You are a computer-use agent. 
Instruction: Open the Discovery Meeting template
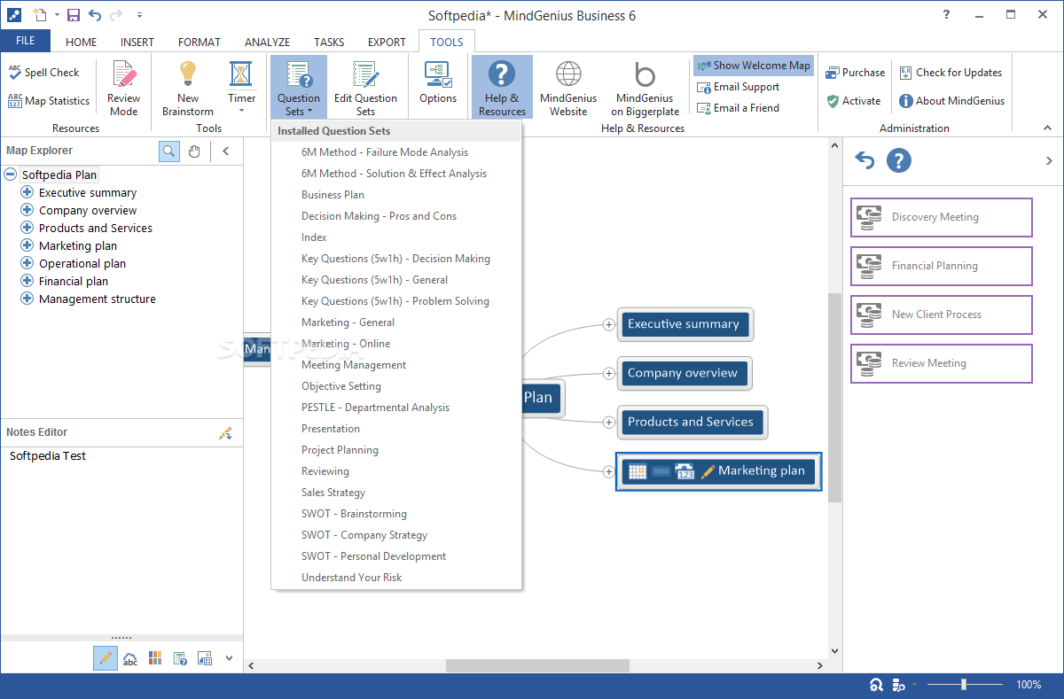[942, 217]
